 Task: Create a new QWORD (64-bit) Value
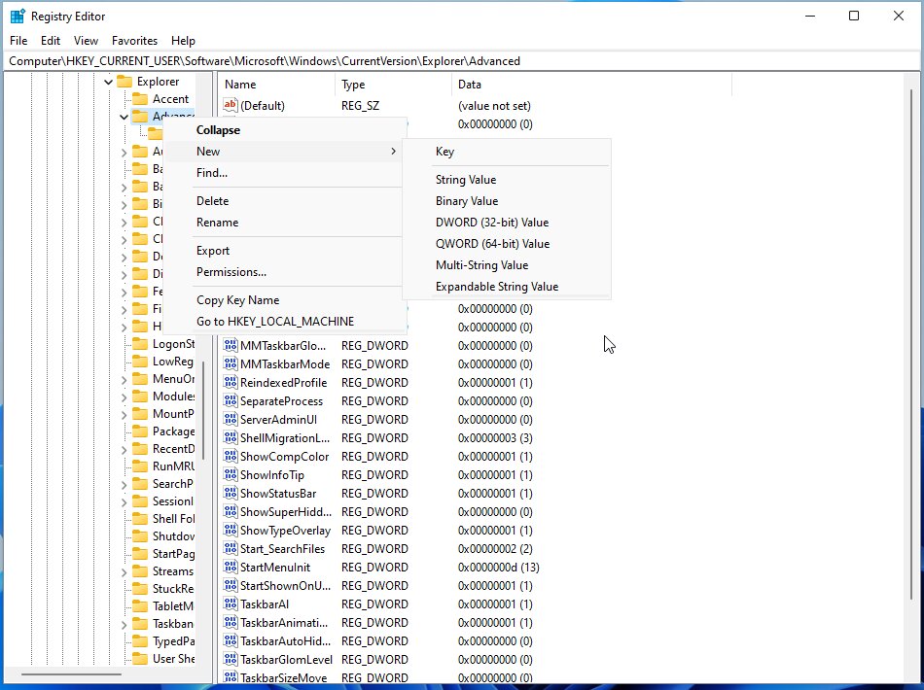pyautogui.click(x=507, y=243)
